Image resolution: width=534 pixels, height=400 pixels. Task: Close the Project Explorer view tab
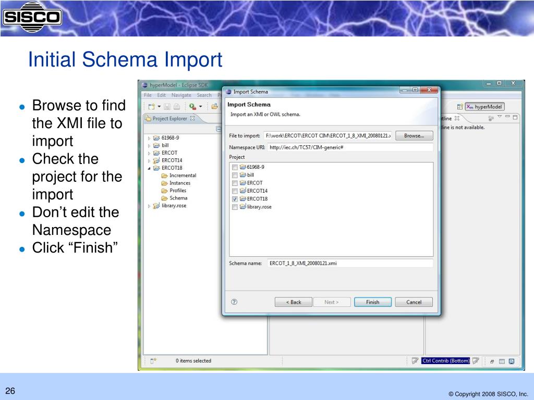(192, 118)
